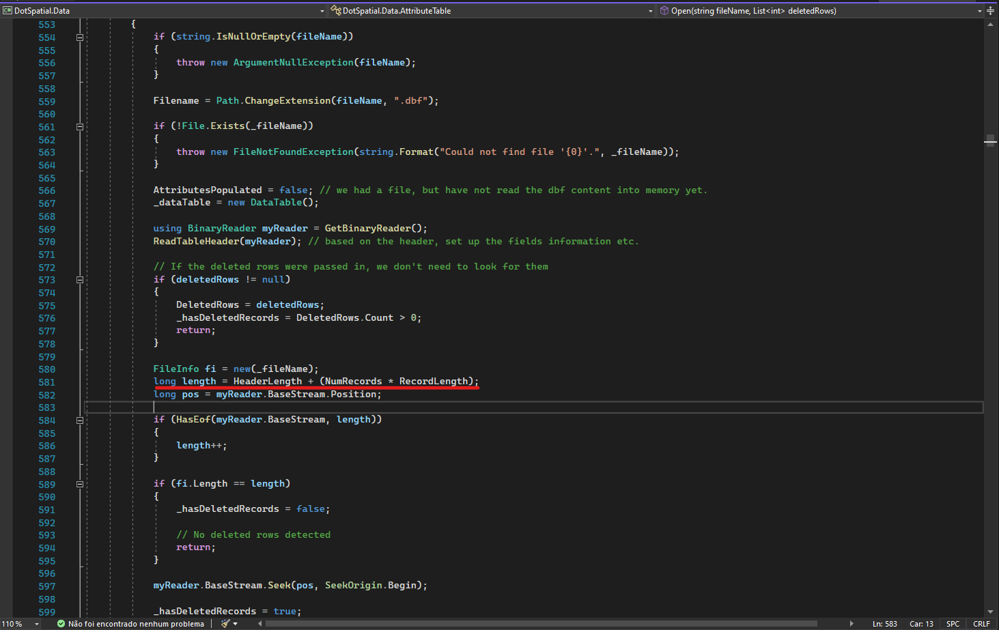This screenshot has width=999, height=630.
Task: Click the class icon beside DotSpatial.Data.AttributeTable
Action: [336, 10]
